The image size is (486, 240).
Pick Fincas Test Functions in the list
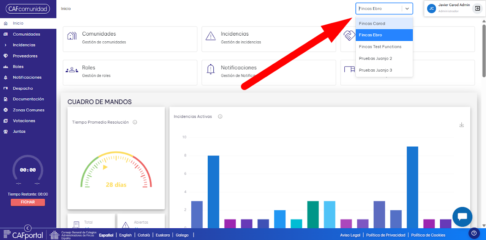click(x=384, y=47)
